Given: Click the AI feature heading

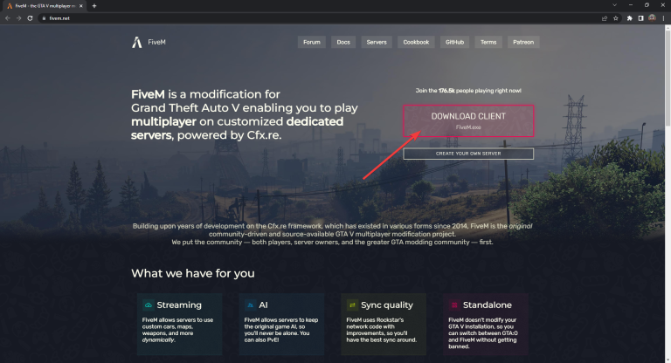Looking at the screenshot, I should tap(263, 305).
